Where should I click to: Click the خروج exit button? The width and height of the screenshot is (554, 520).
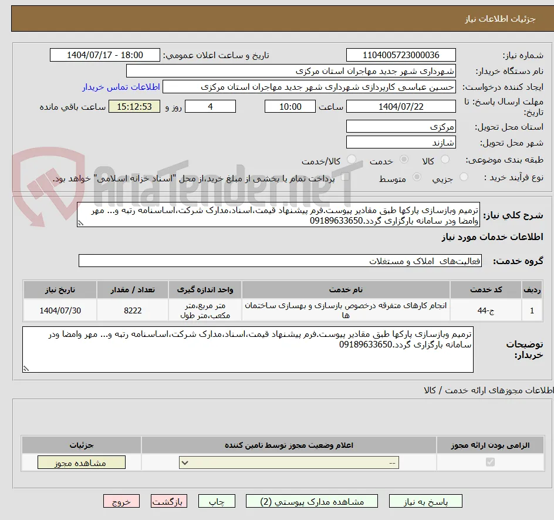(121, 501)
